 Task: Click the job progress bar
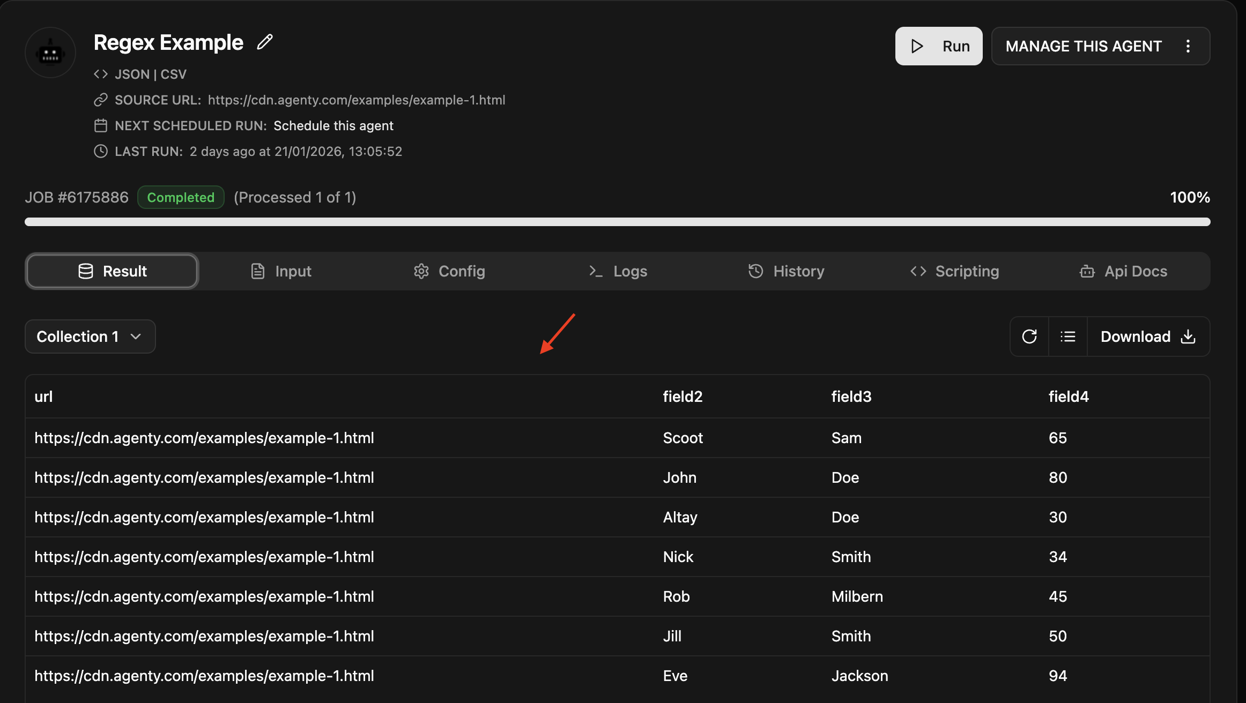tap(617, 222)
